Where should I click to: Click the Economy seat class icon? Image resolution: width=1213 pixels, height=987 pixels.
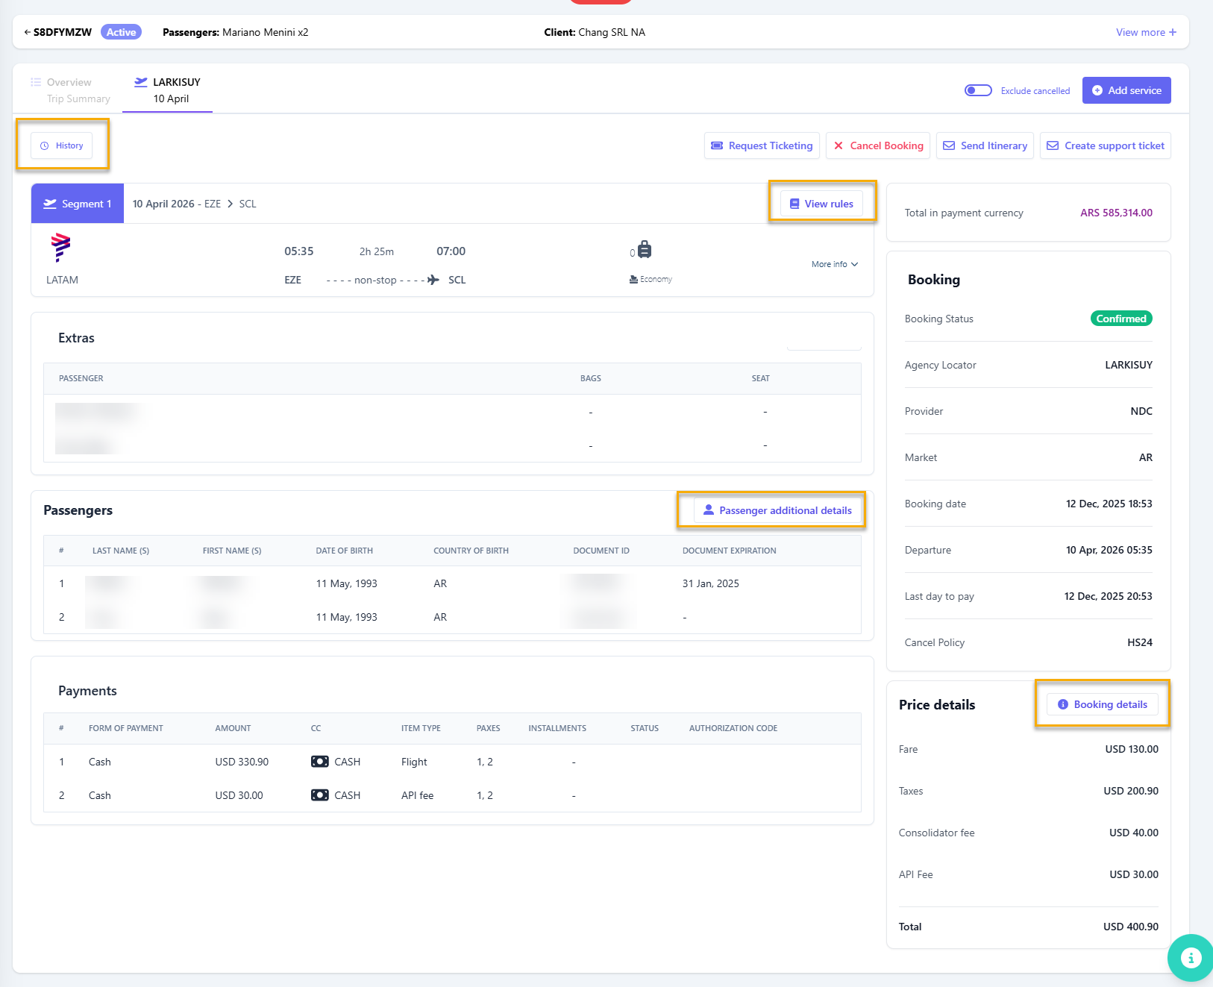633,280
